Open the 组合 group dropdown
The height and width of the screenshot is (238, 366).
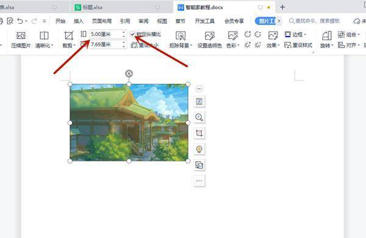click(x=348, y=35)
